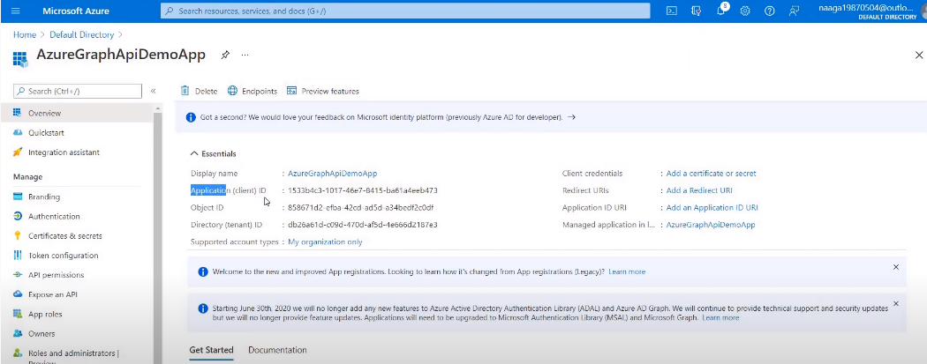Click the Owners people icon
Viewport: 927px width, 364px height.
click(17, 333)
